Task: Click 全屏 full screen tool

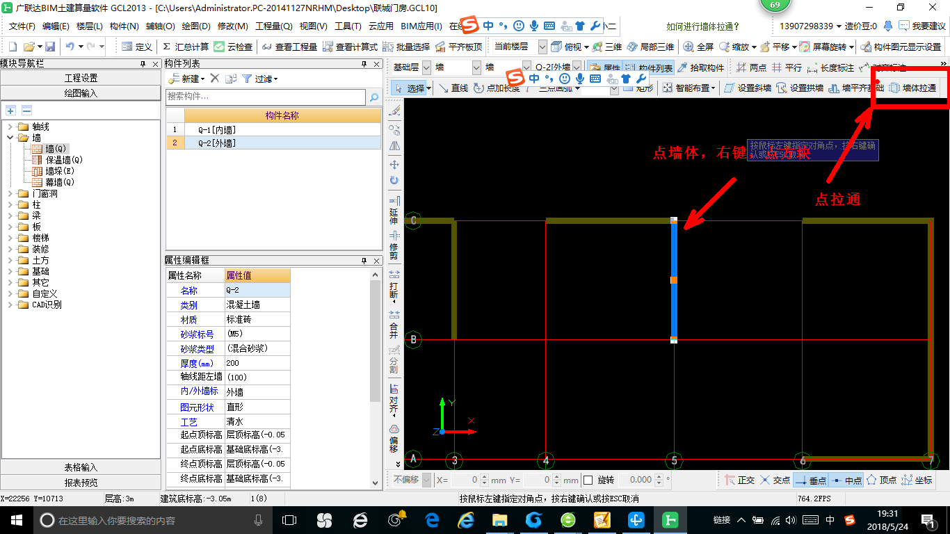Action: (x=698, y=47)
